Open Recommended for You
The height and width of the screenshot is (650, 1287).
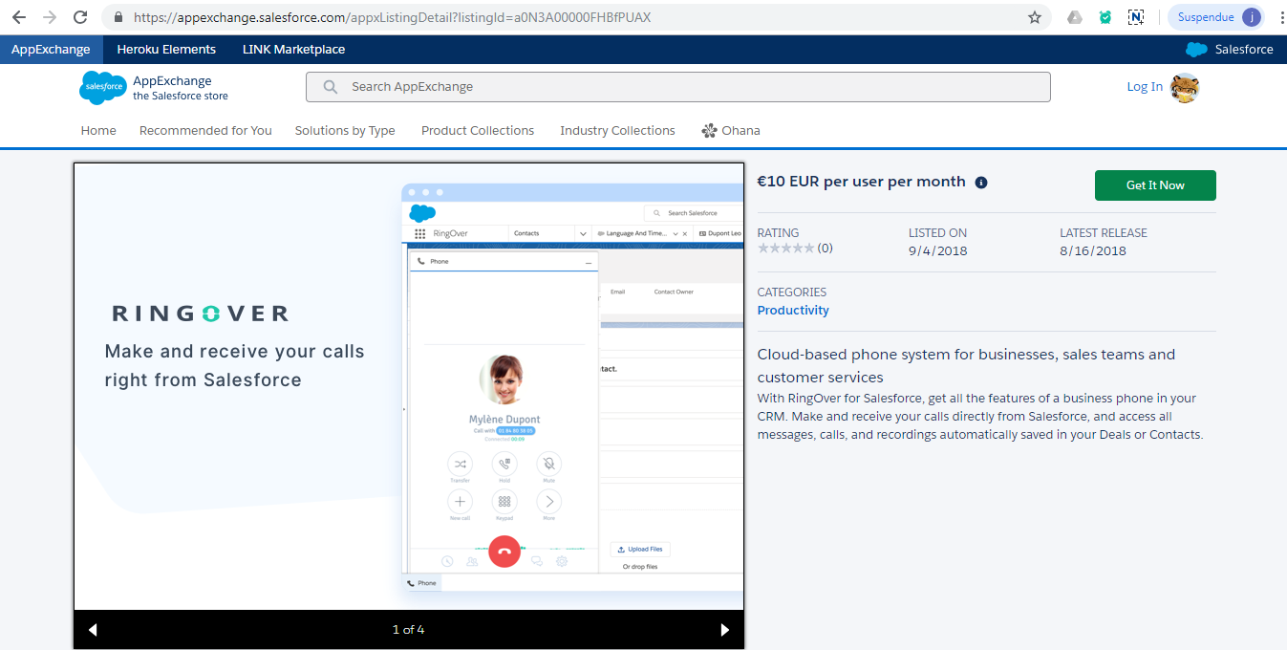[x=205, y=131]
